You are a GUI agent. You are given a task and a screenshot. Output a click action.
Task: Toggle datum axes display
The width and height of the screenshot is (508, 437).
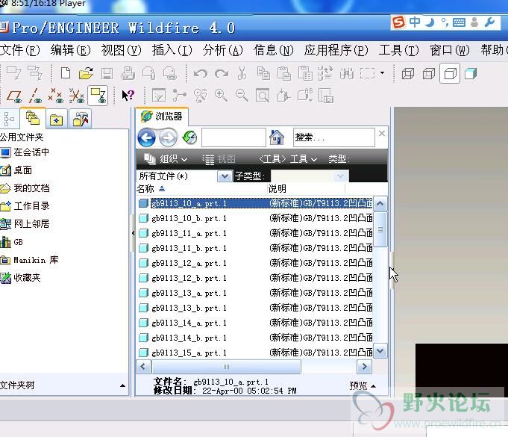[35, 96]
